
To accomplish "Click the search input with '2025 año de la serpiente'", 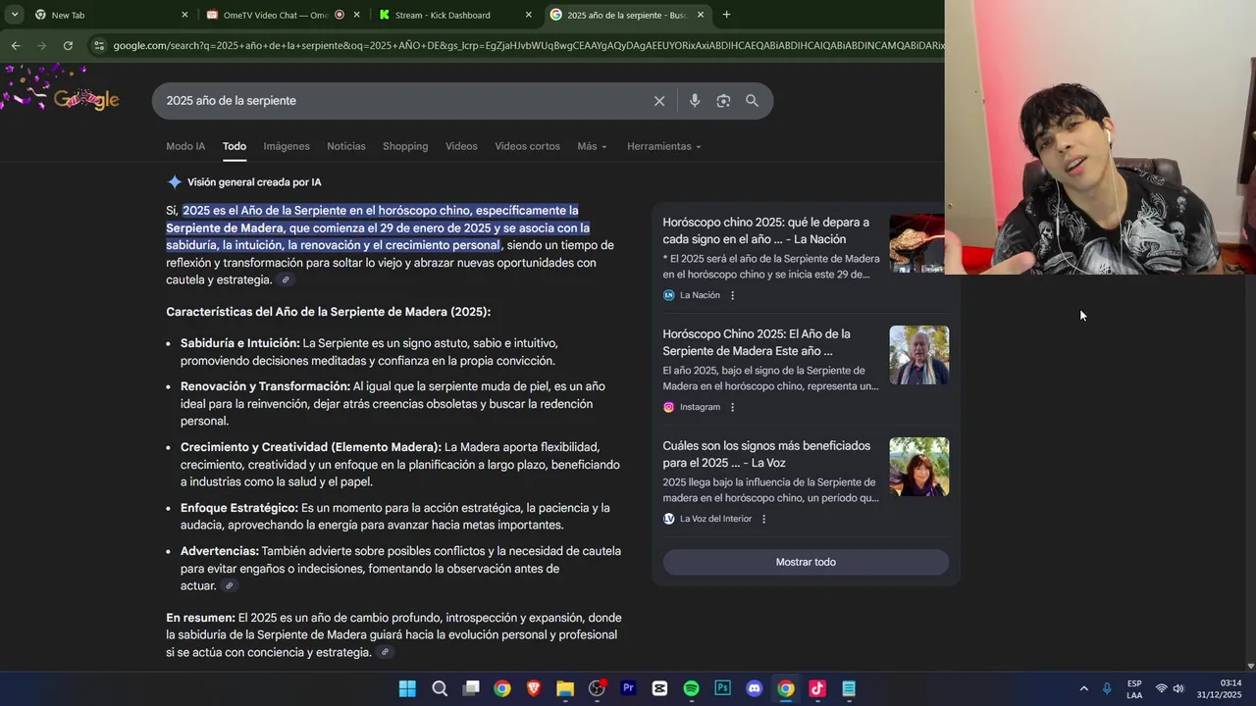I will click(x=402, y=101).
